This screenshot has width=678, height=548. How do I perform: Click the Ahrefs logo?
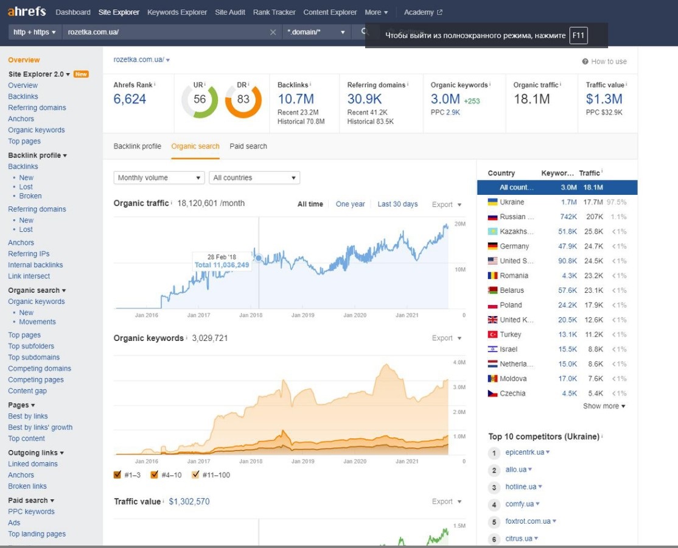27,11
